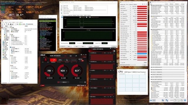Click Save button in stability test

pyautogui.click(x=83, y=47)
